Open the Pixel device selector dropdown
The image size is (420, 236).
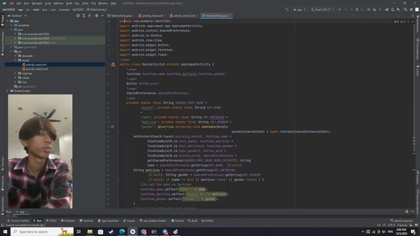click(x=322, y=10)
